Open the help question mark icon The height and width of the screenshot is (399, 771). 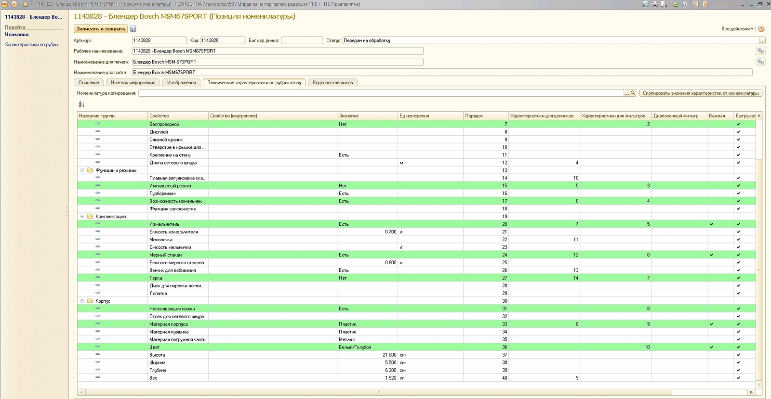[761, 29]
